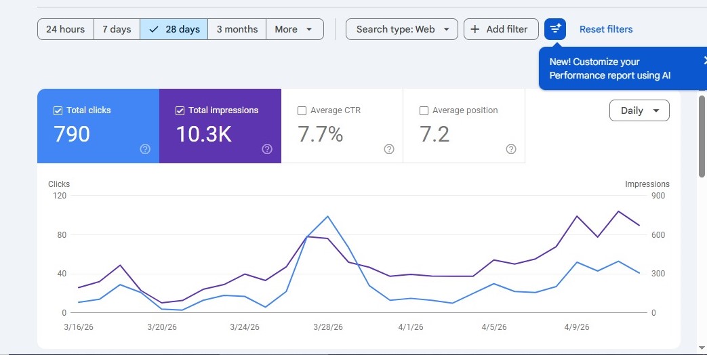
Task: Enable the Average CTR checkbox
Action: [x=302, y=110]
